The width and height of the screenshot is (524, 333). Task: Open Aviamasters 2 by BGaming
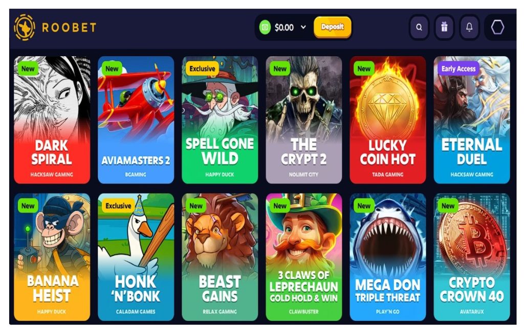click(x=136, y=120)
